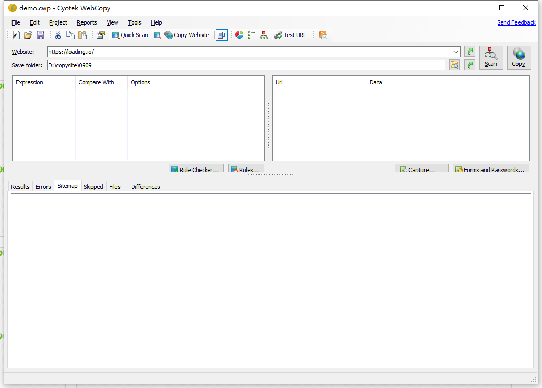Open the Project menu
This screenshot has height=388, width=542.
[58, 22]
